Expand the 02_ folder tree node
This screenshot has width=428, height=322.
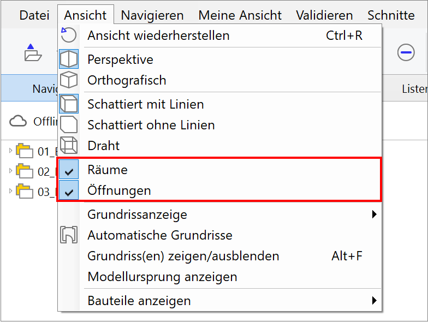[10, 171]
